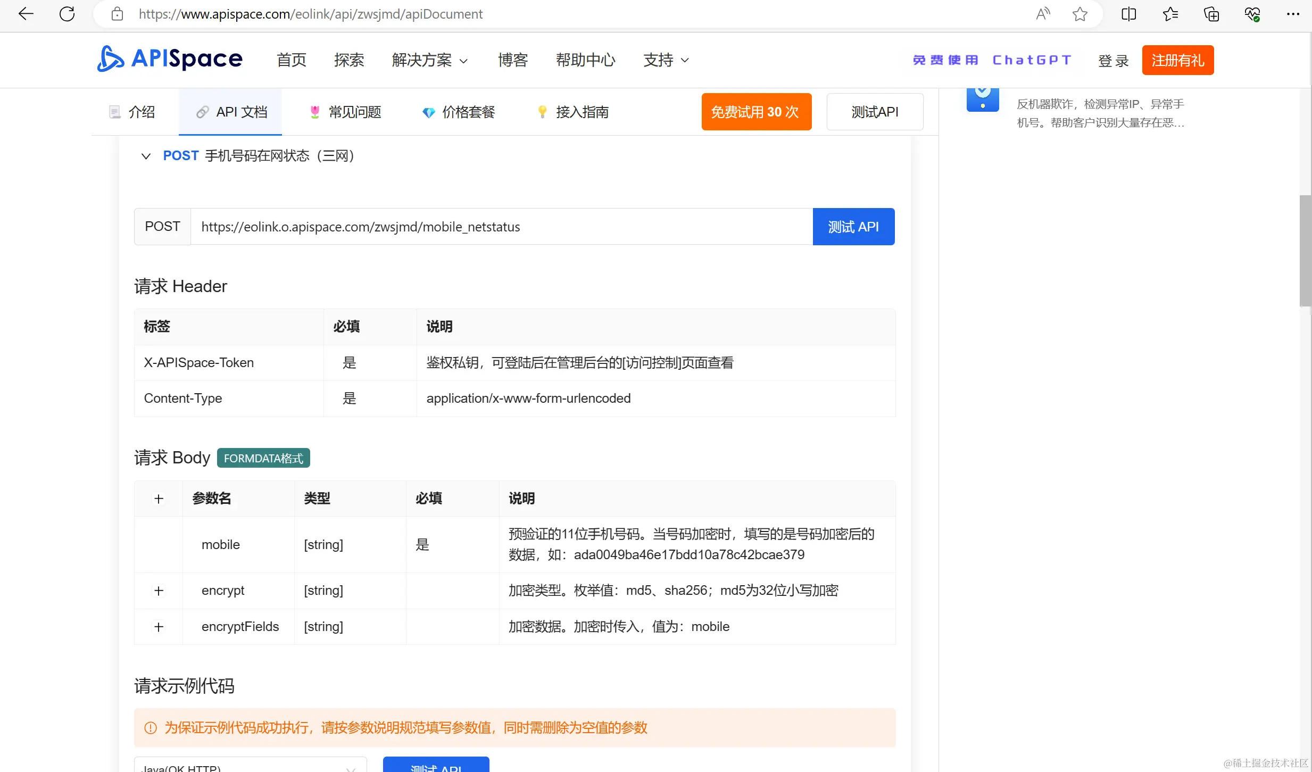Click the page vertical scrollbar thumb
The image size is (1312, 772).
[x=1305, y=250]
